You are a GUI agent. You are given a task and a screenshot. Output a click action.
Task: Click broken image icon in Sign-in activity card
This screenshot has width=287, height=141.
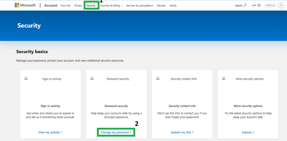(x=26, y=78)
